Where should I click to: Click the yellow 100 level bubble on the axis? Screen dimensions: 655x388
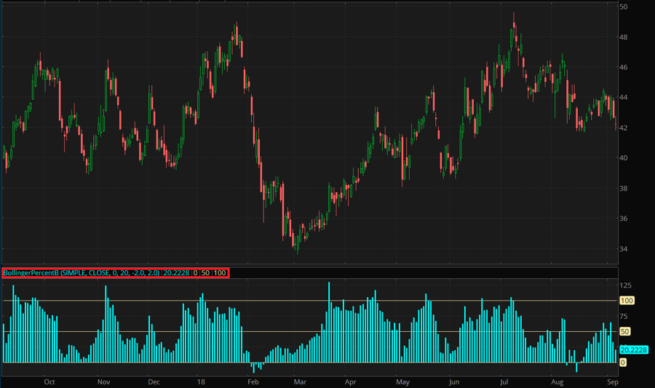(x=627, y=301)
